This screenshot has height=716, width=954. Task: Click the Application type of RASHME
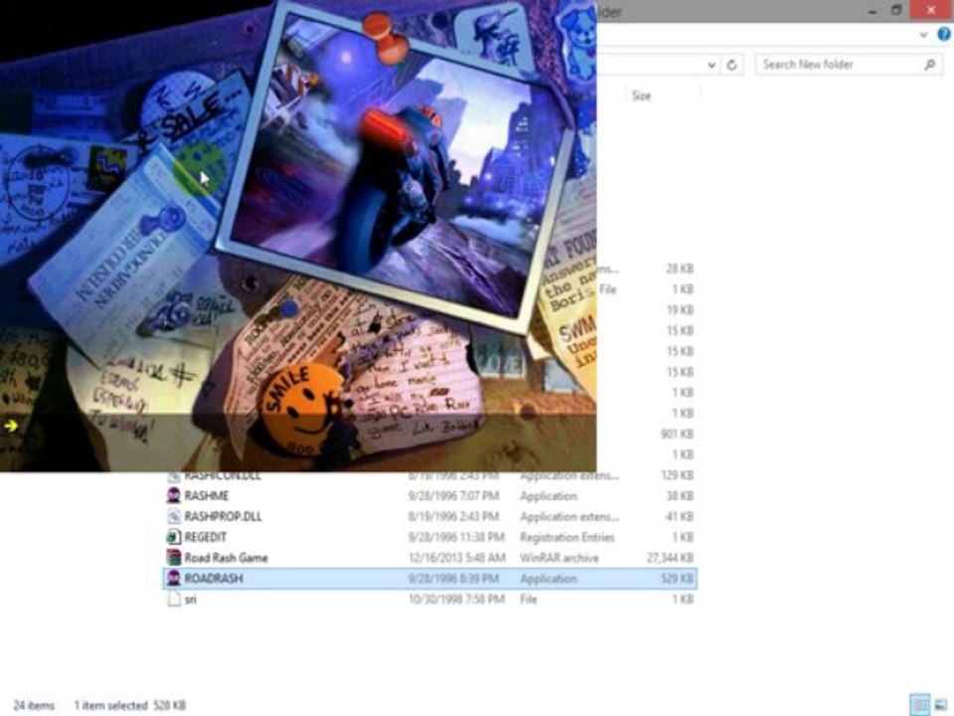click(x=549, y=496)
